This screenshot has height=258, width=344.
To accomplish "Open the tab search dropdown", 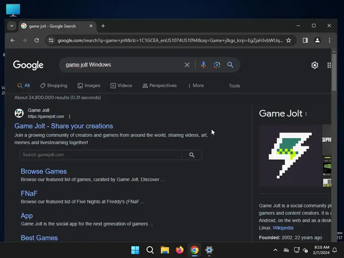I will click(x=12, y=26).
